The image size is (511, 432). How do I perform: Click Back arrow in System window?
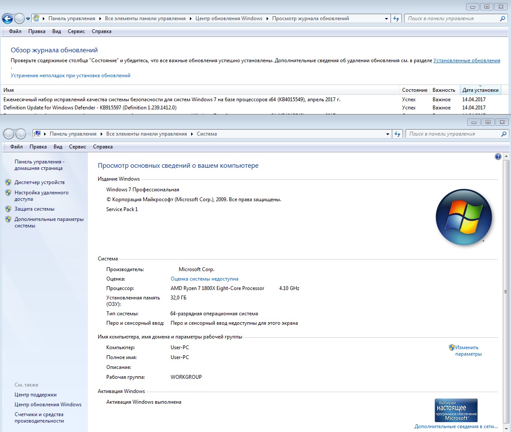click(x=9, y=134)
